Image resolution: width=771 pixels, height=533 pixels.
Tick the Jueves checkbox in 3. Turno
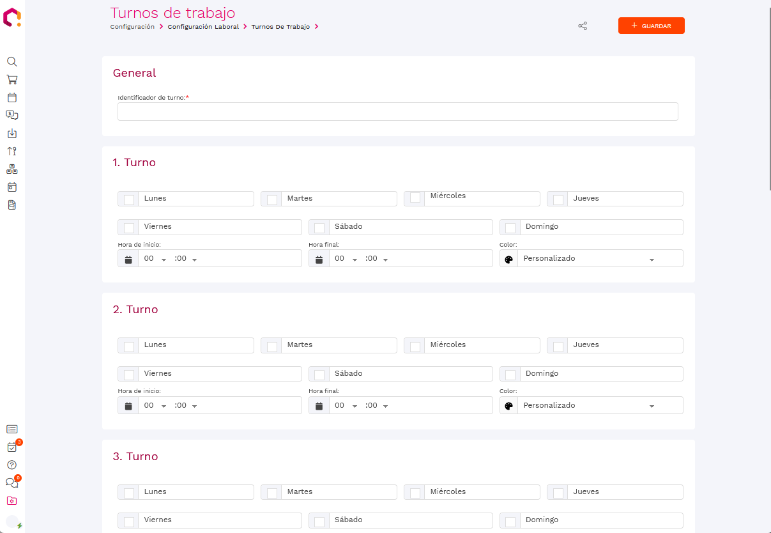pos(558,493)
